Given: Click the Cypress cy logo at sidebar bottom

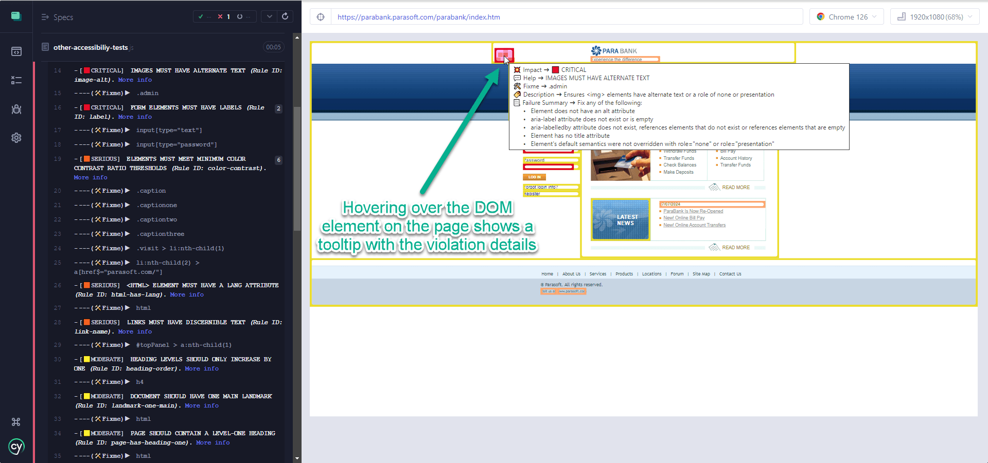Looking at the screenshot, I should (x=16, y=447).
